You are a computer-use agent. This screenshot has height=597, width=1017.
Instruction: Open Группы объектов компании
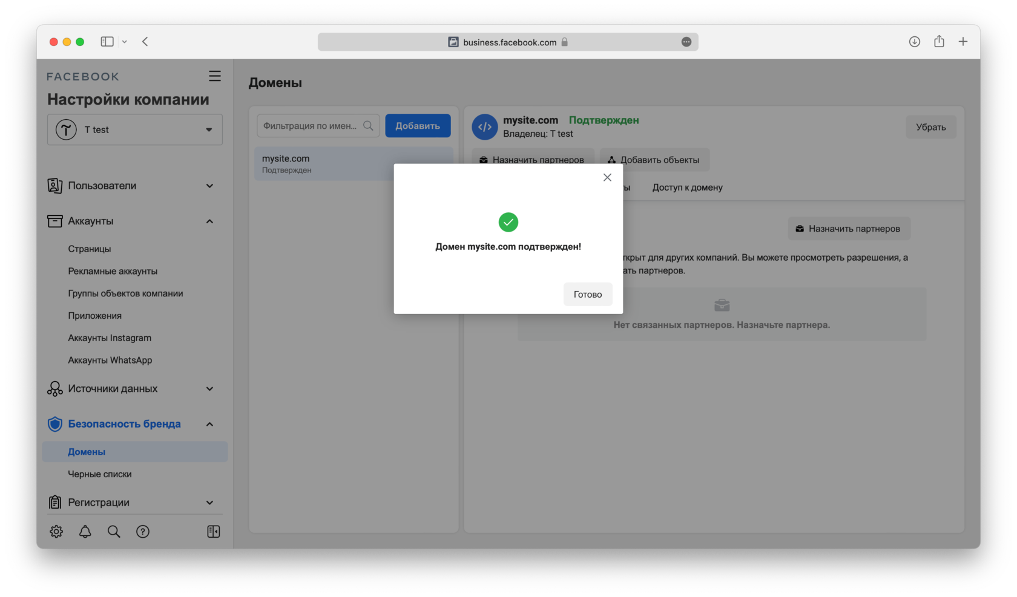(x=125, y=293)
